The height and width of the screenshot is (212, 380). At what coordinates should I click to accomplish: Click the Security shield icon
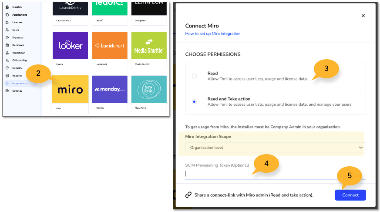7,68
